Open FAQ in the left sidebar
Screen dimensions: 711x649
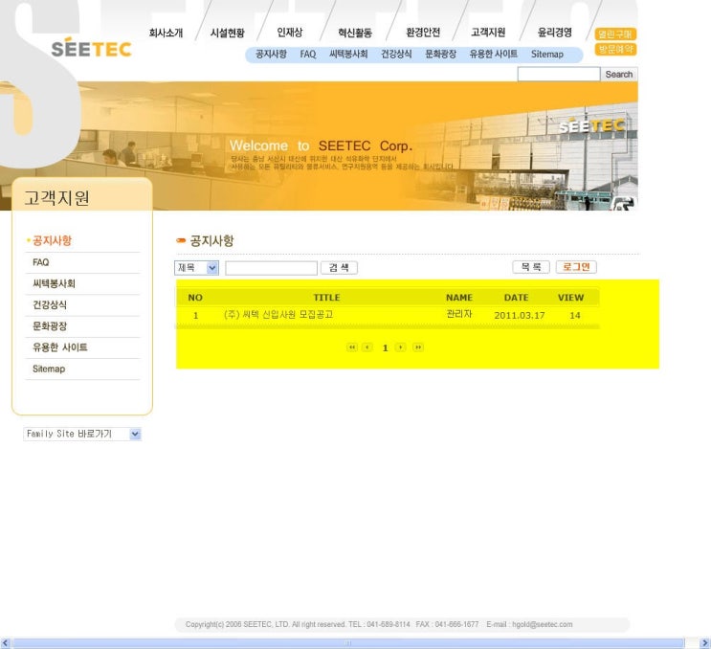tap(41, 262)
